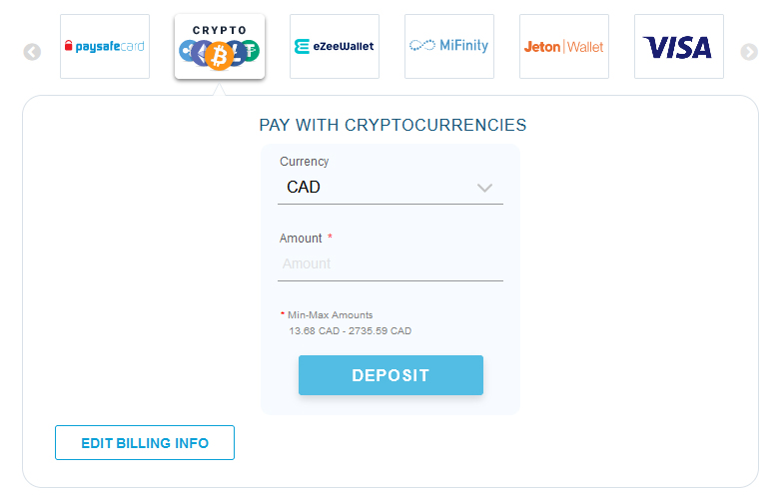Pick the MiFinity payment method
This screenshot has height=499, width=782.
tap(449, 46)
